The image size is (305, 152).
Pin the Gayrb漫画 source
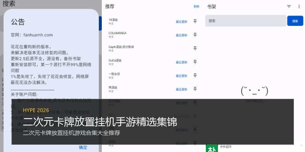195,49
